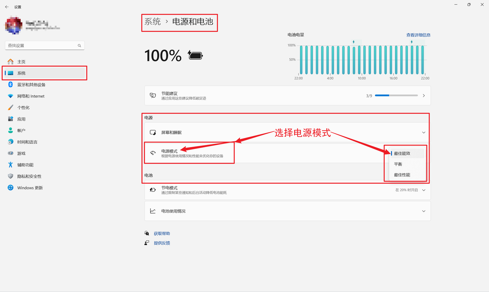Image resolution: width=489 pixels, height=292 pixels.
Task: Restore down the 设置 window
Action: click(469, 5)
